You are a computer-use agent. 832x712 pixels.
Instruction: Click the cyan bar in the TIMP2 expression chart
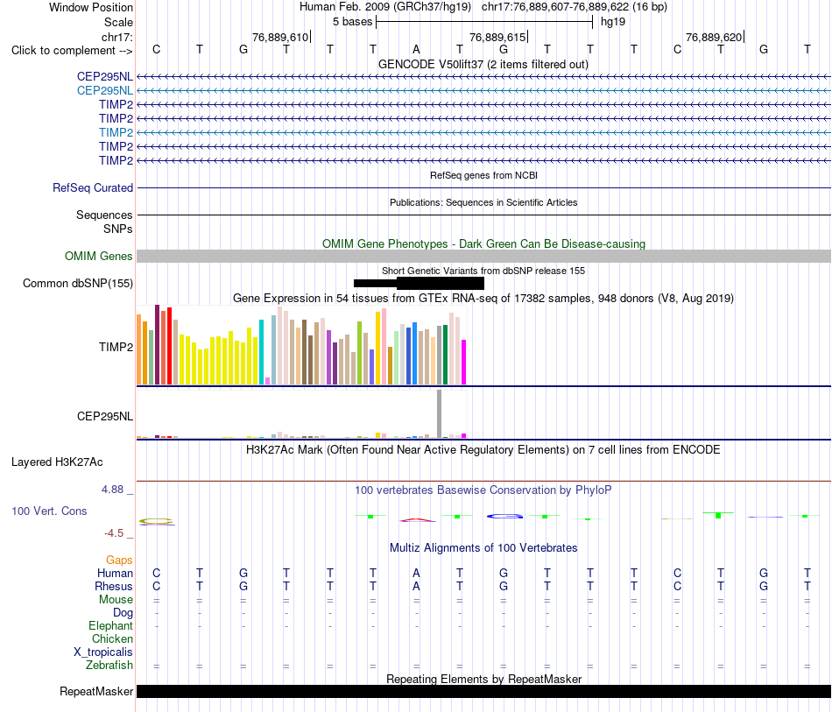(x=261, y=352)
